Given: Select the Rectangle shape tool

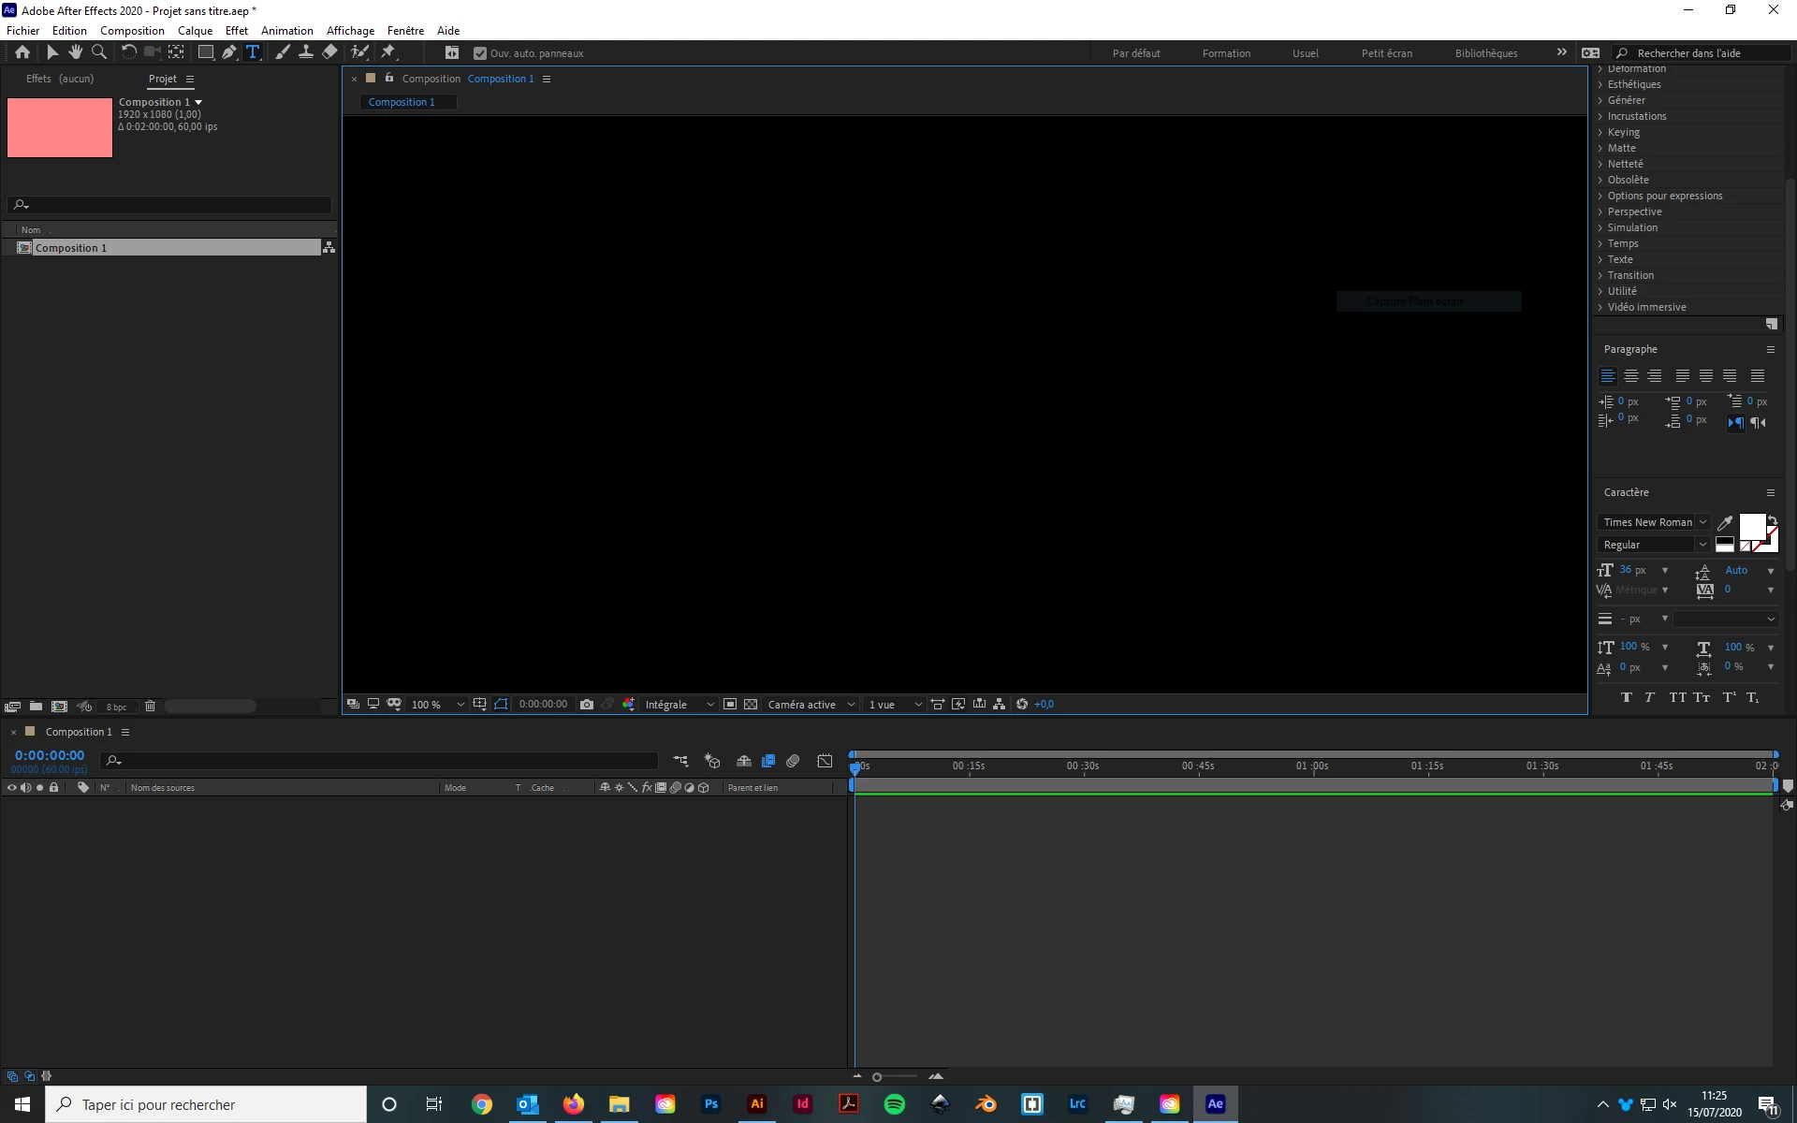Looking at the screenshot, I should pos(206,52).
